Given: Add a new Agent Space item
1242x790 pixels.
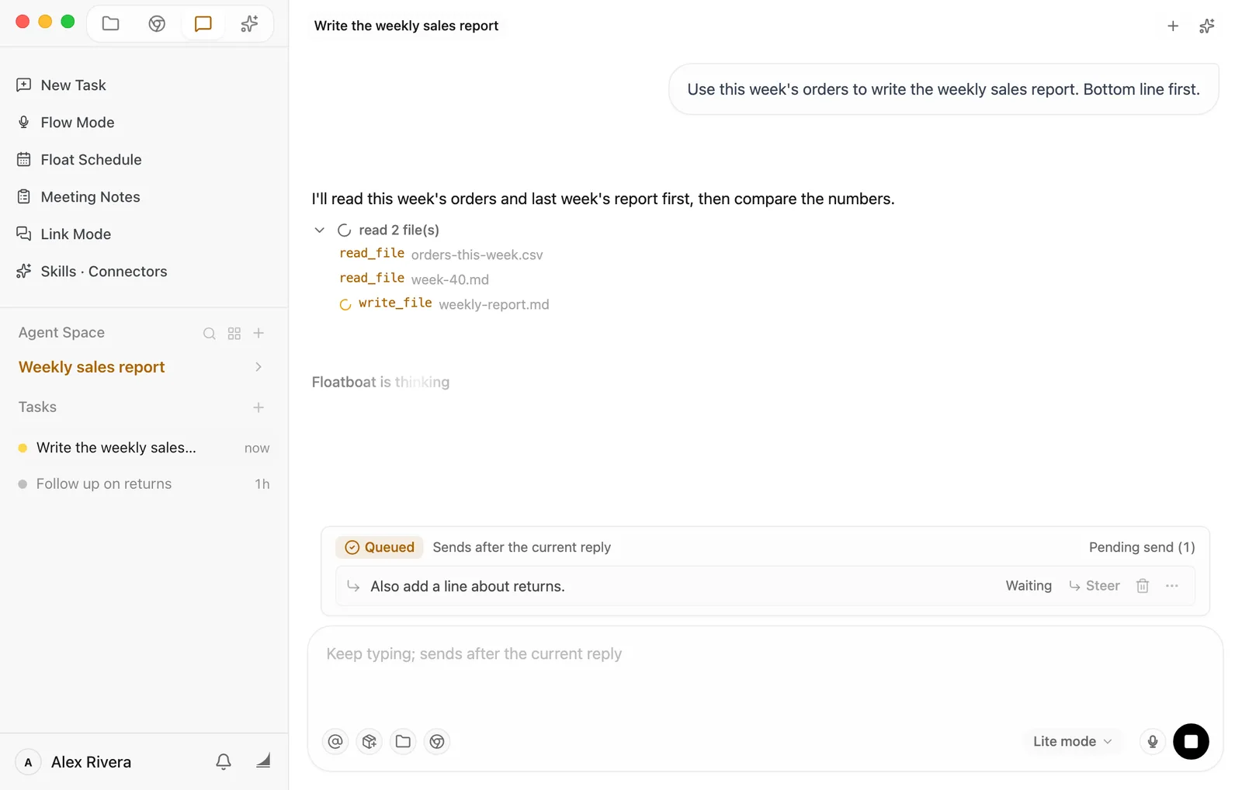Looking at the screenshot, I should point(259,333).
